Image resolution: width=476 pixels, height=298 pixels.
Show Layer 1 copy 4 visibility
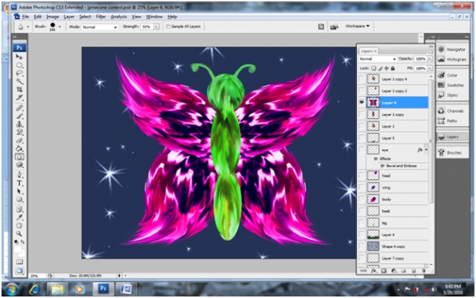coord(362,79)
